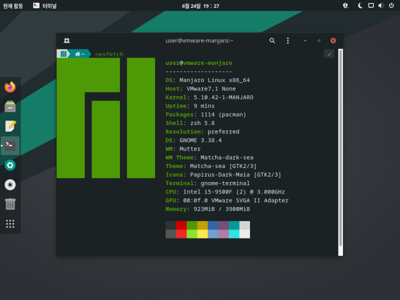
Task: Click the 현재 활동 activities button
Action: pos(13,6)
